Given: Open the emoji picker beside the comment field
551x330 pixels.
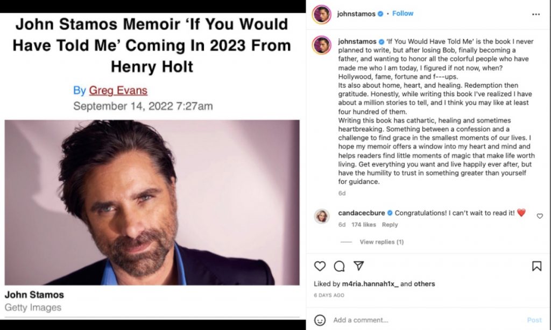Looking at the screenshot, I should pos(321,319).
